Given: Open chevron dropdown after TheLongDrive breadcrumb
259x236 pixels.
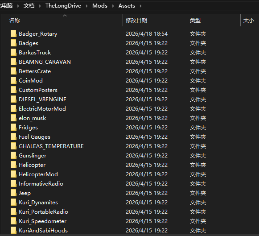Looking at the screenshot, I should 87,6.
